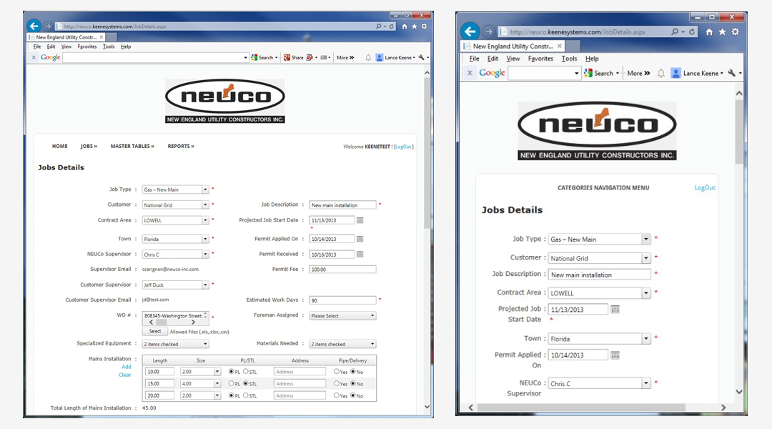Click the Permit Fee input field

point(342,270)
